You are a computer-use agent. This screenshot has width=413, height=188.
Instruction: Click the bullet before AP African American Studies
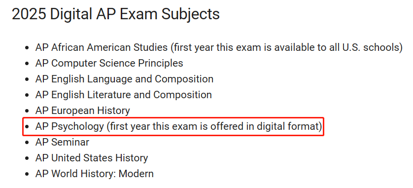pyautogui.click(x=27, y=48)
